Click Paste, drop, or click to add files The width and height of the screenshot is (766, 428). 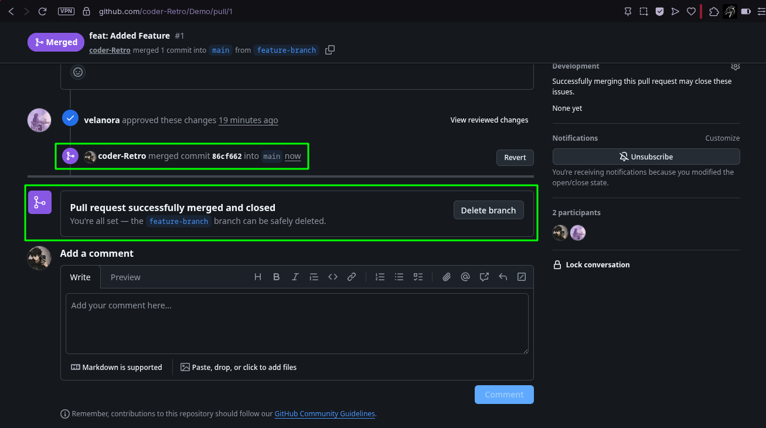[x=239, y=368]
